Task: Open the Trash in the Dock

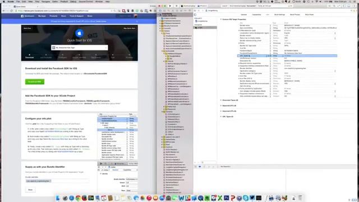Action: pyautogui.click(x=300, y=198)
